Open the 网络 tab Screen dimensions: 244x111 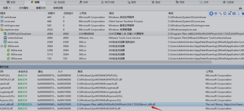pos(180,2)
